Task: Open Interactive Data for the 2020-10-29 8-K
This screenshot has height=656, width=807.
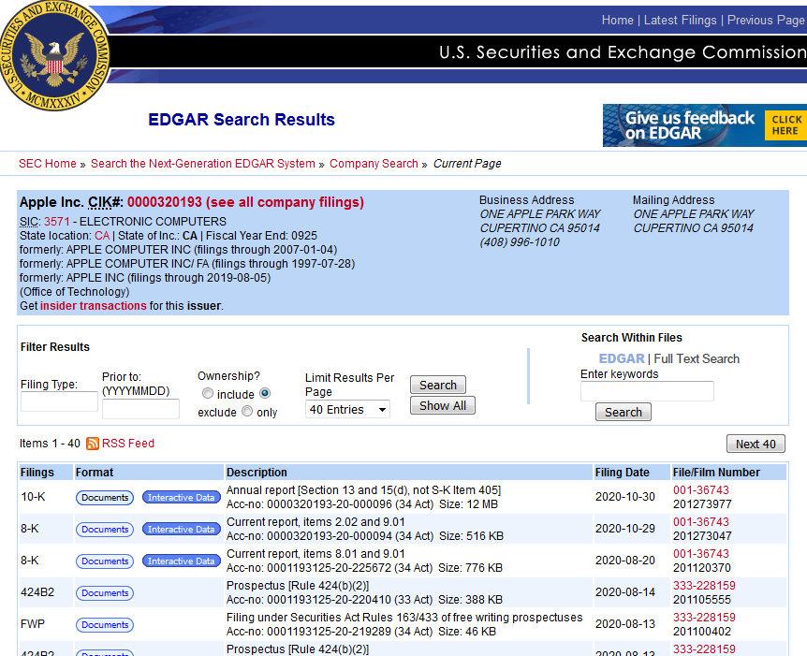Action: pyautogui.click(x=182, y=530)
